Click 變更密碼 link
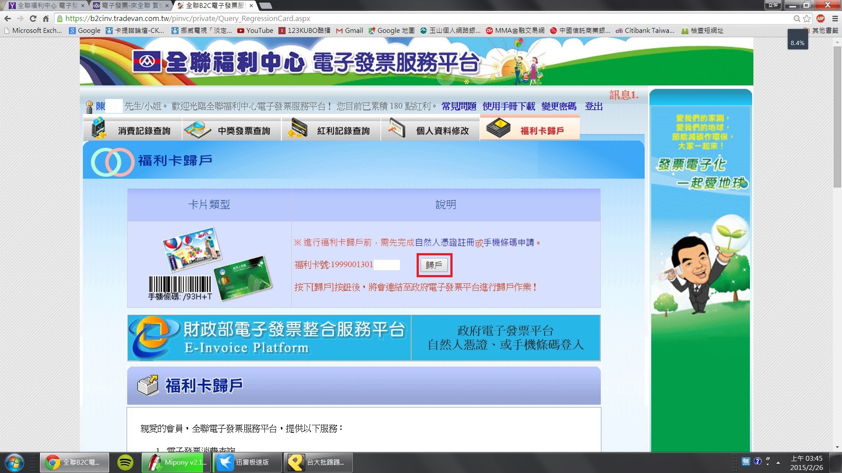Viewport: 842px width, 473px height. pyautogui.click(x=559, y=106)
